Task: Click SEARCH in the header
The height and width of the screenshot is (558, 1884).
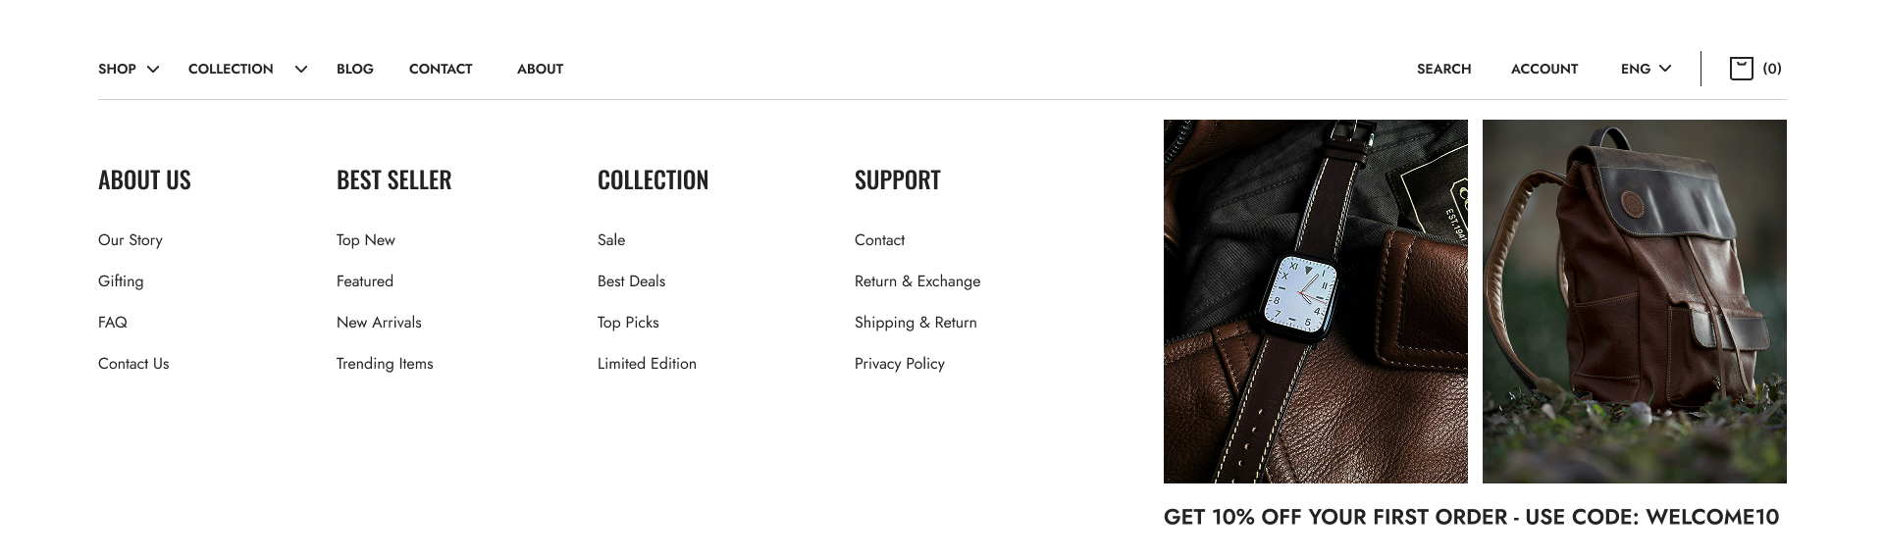Action: (x=1443, y=69)
